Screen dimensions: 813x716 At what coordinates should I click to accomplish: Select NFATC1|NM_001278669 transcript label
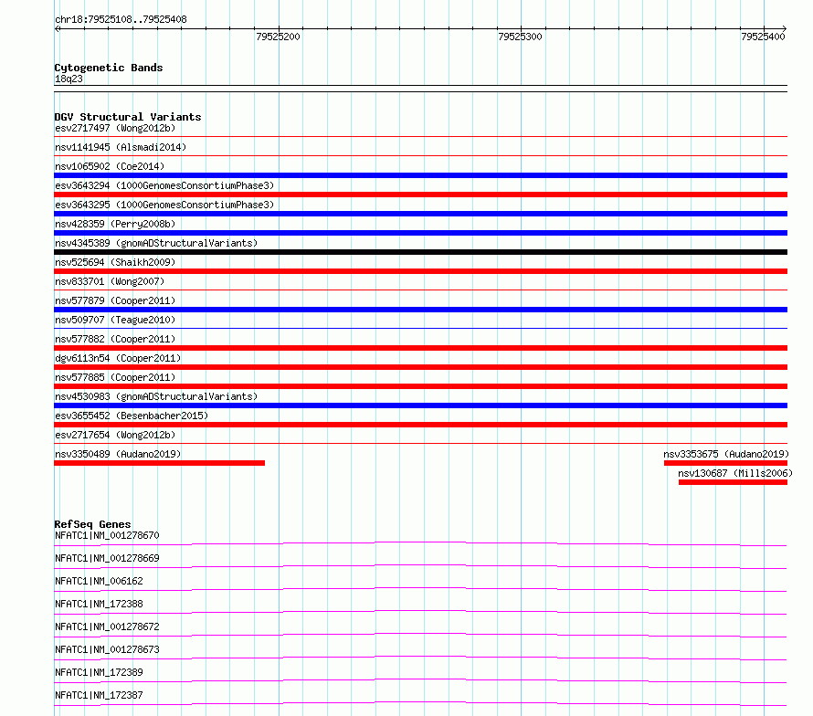point(107,558)
